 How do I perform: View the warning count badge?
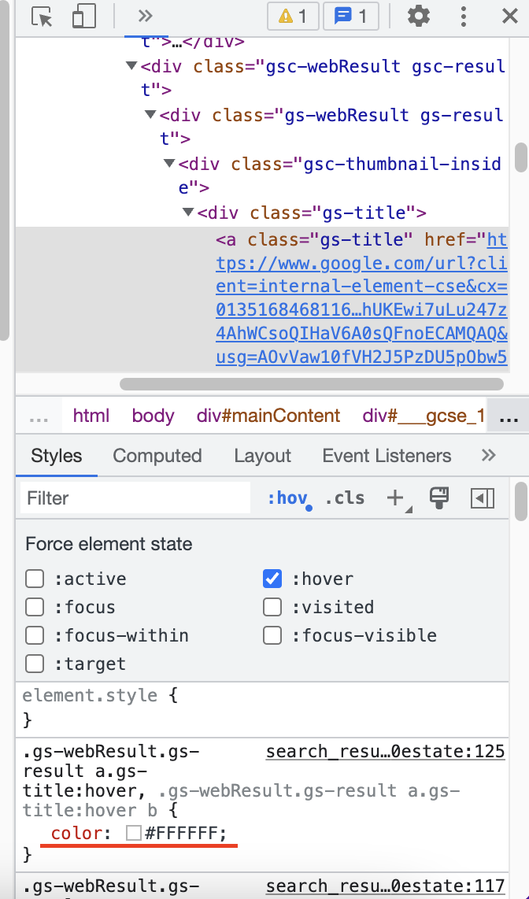(x=293, y=16)
